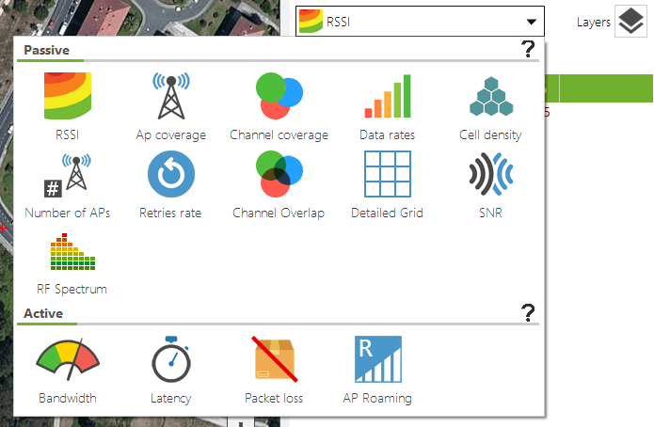This screenshot has height=427, width=654.
Task: Select Channel Overlap visualization
Action: [x=279, y=185]
